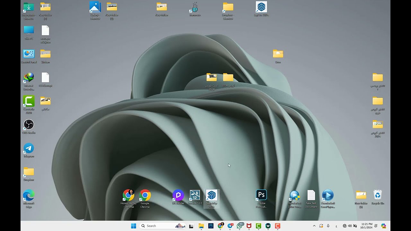Switch to Chrome in the taskbar
The width and height of the screenshot is (411, 231).
pos(220,226)
